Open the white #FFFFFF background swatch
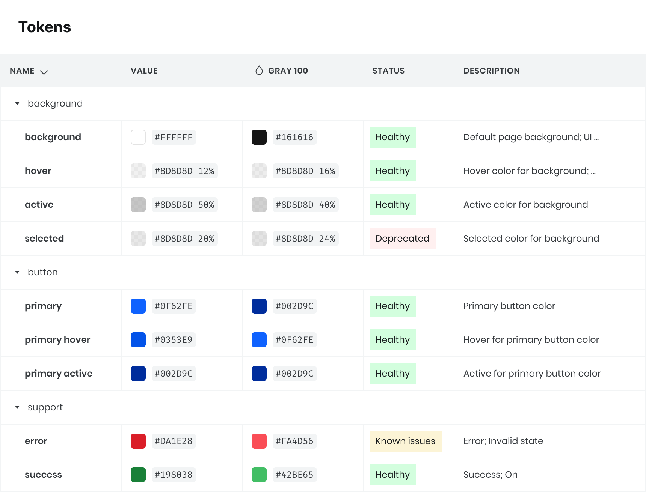Viewport: 646px width, 492px height. point(138,137)
